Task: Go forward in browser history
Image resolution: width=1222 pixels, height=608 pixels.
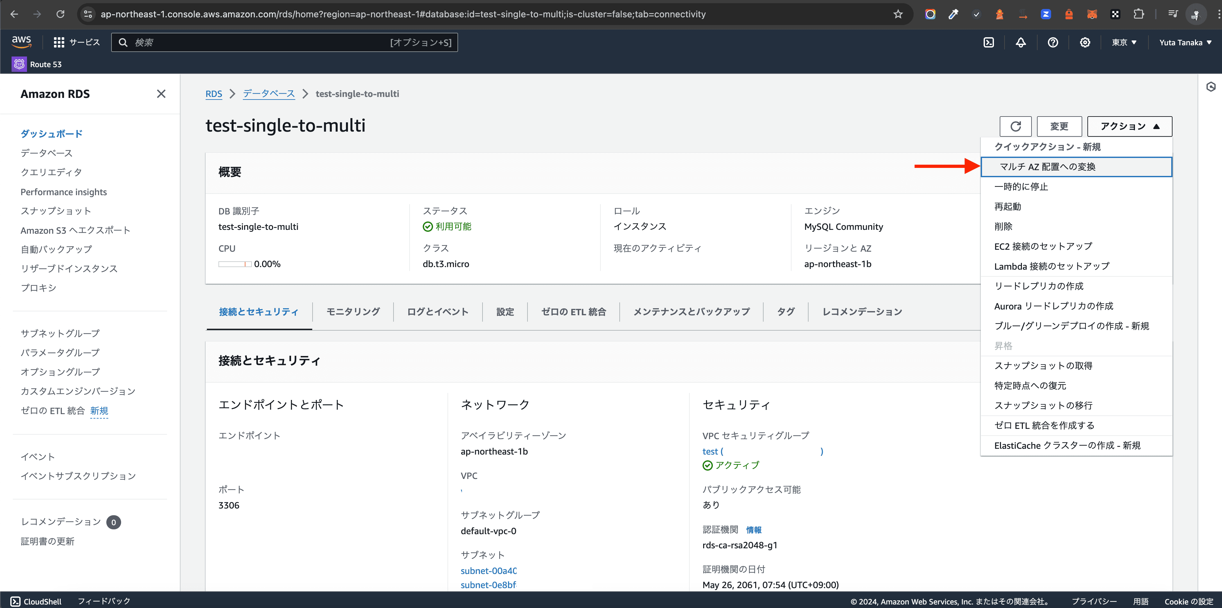Action: 37,14
